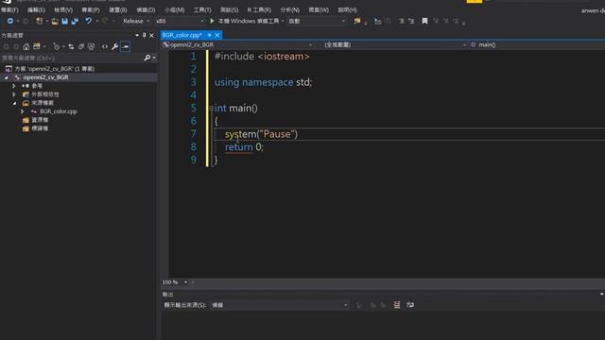Screen dimensions: 605x340
Task: Open the main() member dropdown
Action: pos(537,44)
